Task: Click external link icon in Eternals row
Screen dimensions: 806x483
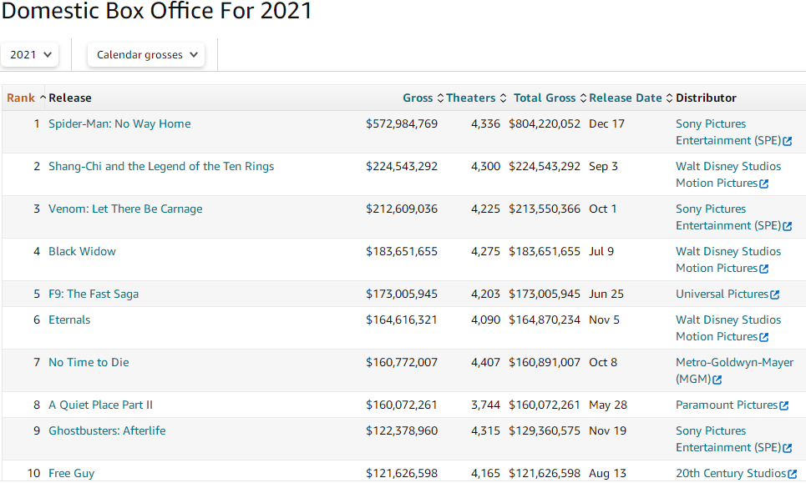Action: coord(764,337)
